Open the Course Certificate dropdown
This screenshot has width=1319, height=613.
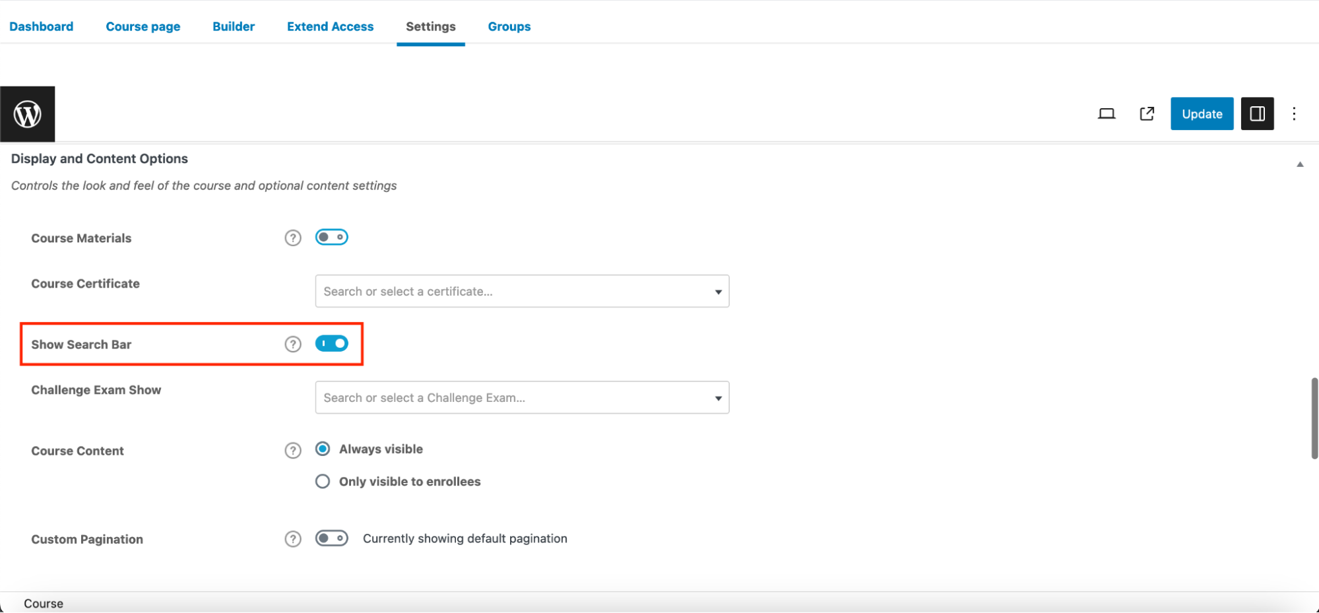tap(522, 291)
